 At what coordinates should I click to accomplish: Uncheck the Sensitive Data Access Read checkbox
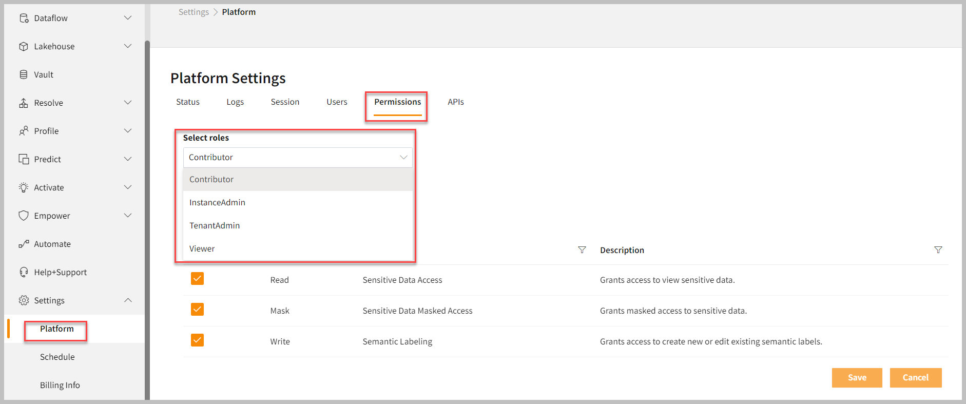pos(197,279)
